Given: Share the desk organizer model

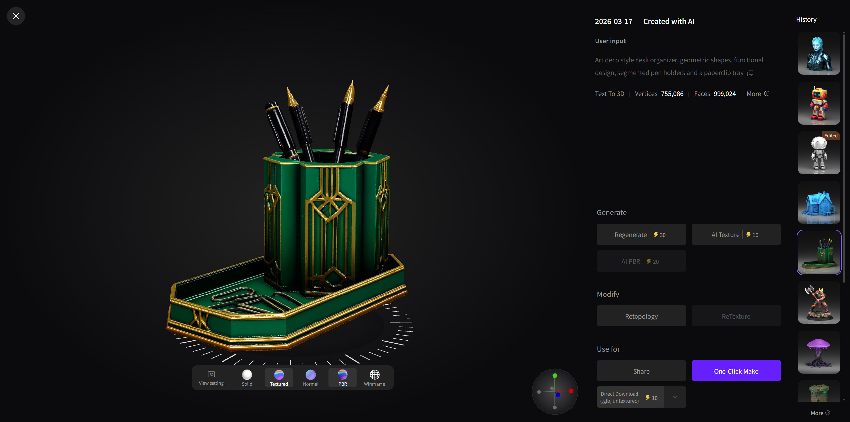Looking at the screenshot, I should 641,371.
